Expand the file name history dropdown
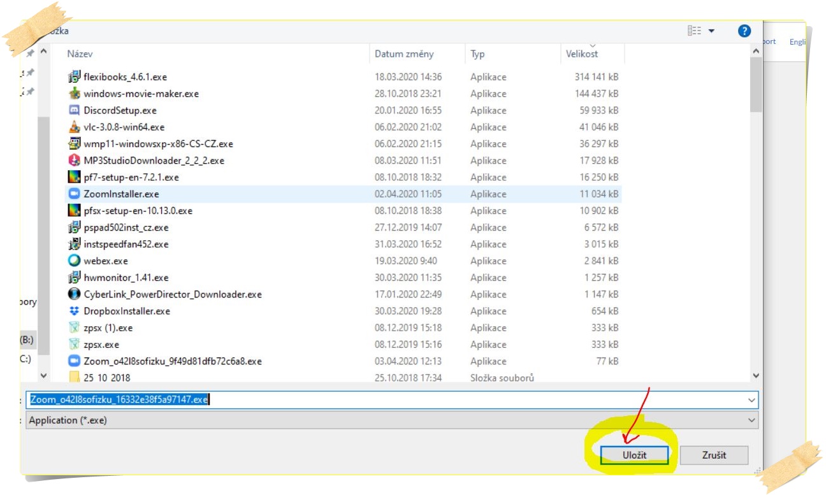826x495 pixels. click(x=752, y=400)
